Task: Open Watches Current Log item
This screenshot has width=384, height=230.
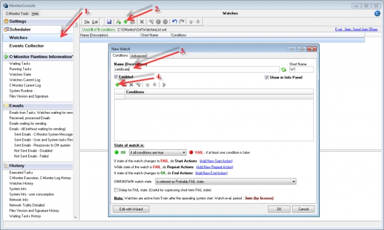Action: click(25, 80)
